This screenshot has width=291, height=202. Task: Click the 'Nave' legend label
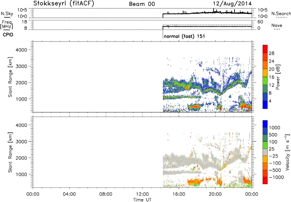276,25
